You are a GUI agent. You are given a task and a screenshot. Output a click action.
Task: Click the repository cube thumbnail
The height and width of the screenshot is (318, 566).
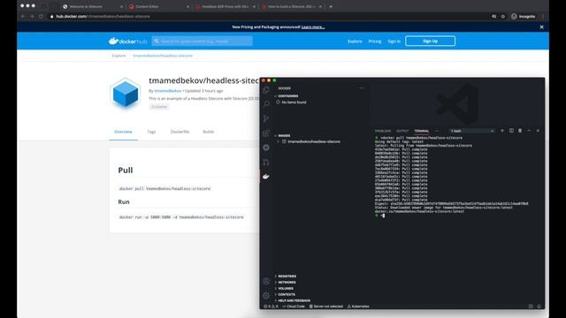[x=126, y=94]
